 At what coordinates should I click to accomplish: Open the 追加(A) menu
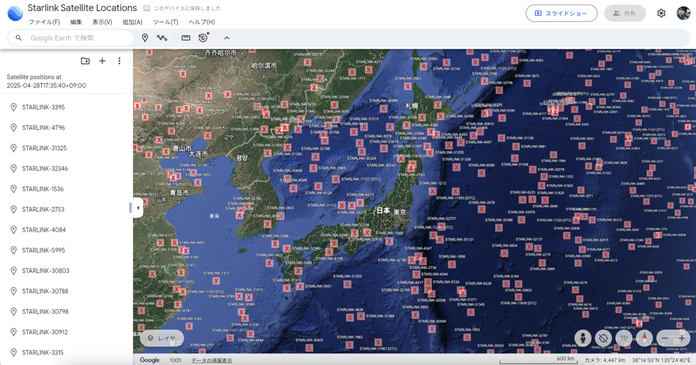pyautogui.click(x=132, y=22)
